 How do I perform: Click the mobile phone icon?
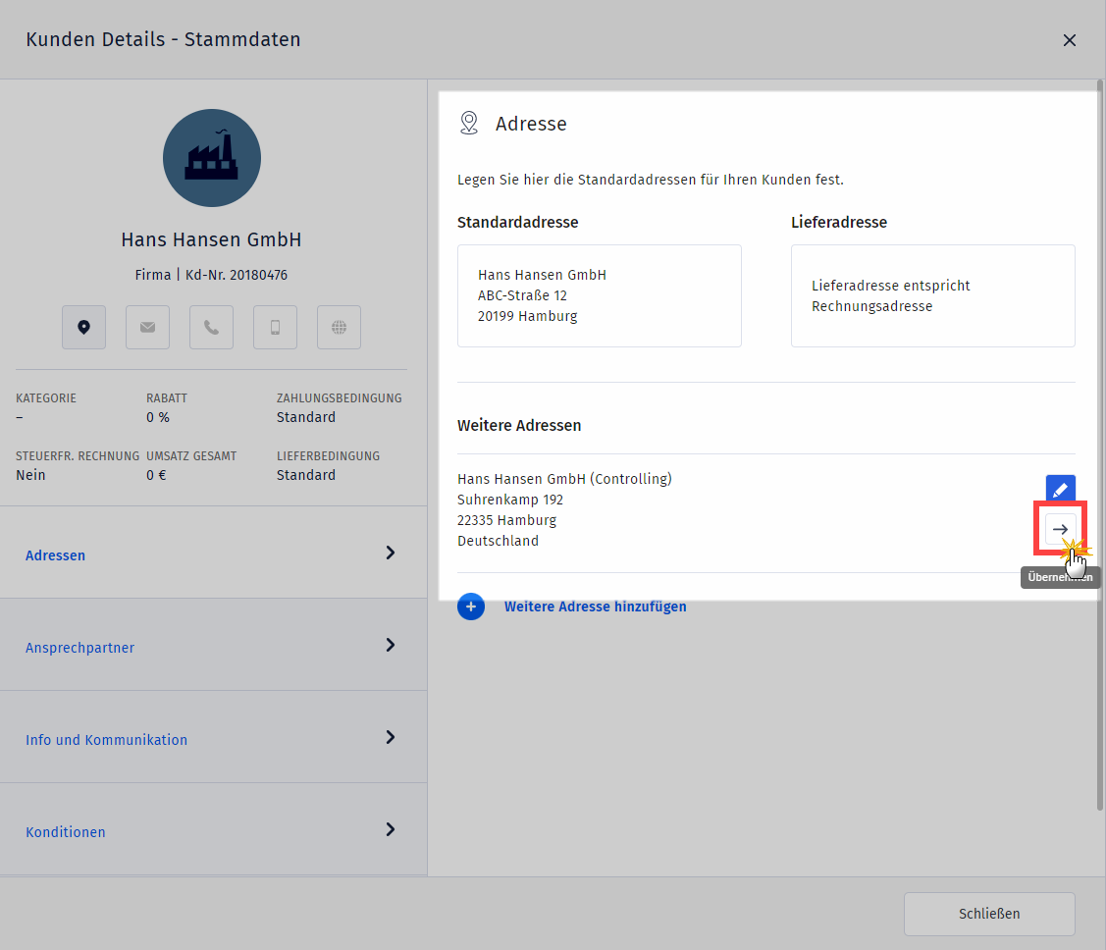click(x=275, y=328)
